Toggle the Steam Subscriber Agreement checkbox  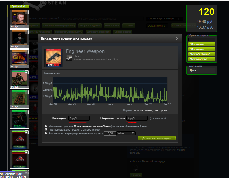coord(46,126)
